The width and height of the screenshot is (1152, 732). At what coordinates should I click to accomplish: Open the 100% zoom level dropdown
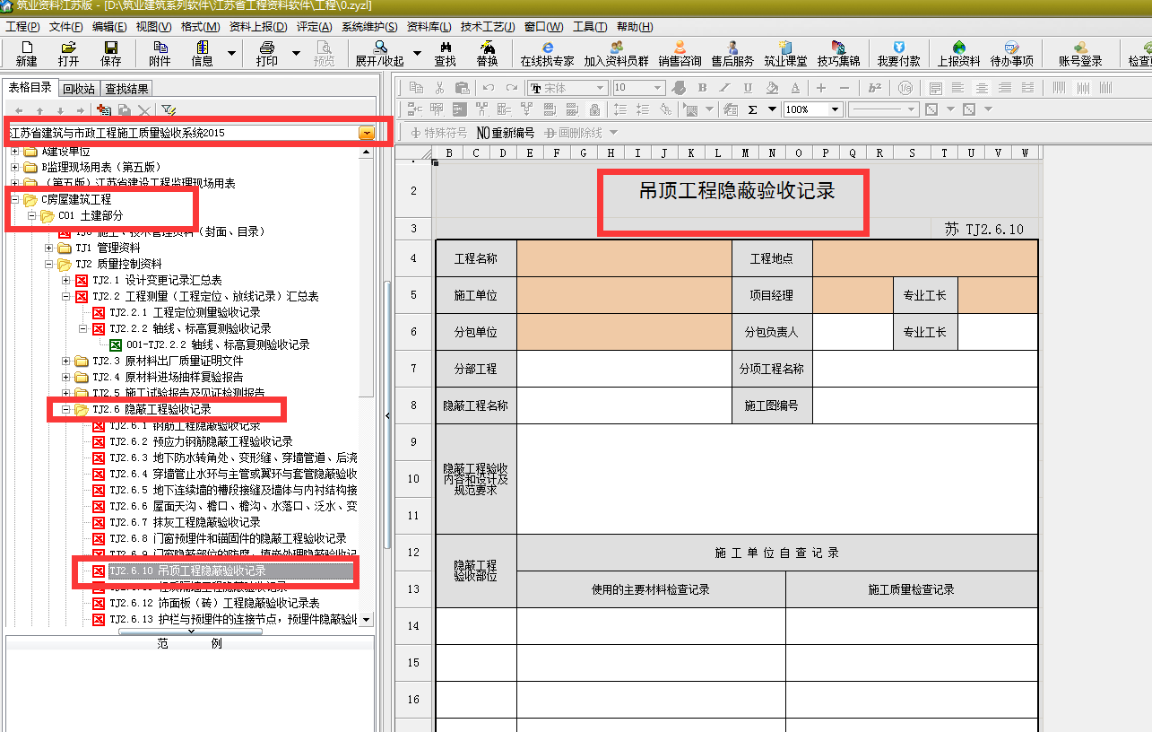(x=836, y=109)
